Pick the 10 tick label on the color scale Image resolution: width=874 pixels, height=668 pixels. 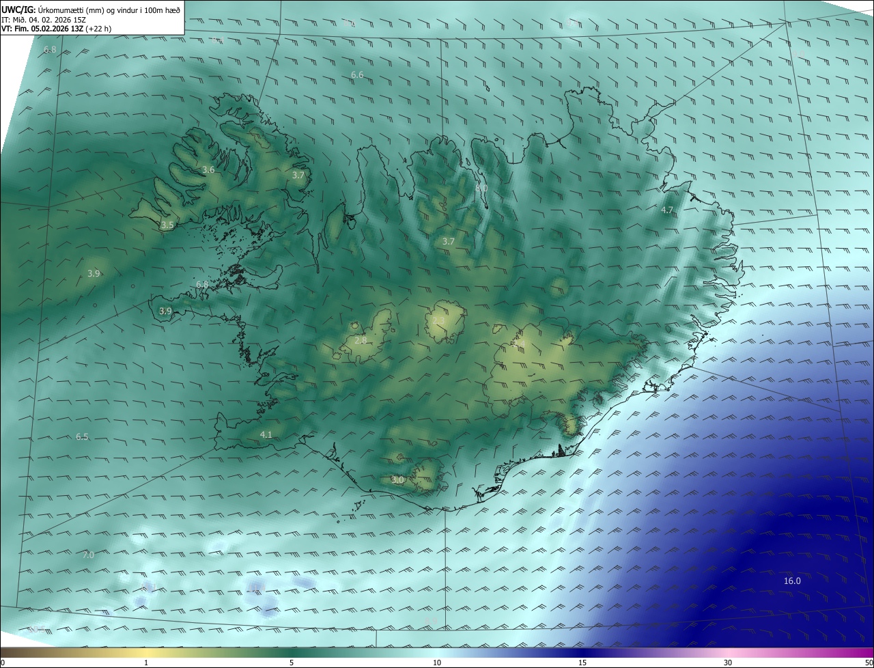click(x=437, y=663)
